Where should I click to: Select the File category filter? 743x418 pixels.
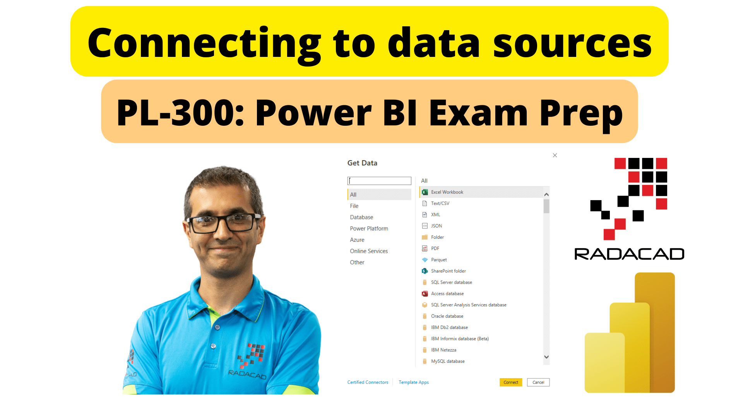[353, 206]
